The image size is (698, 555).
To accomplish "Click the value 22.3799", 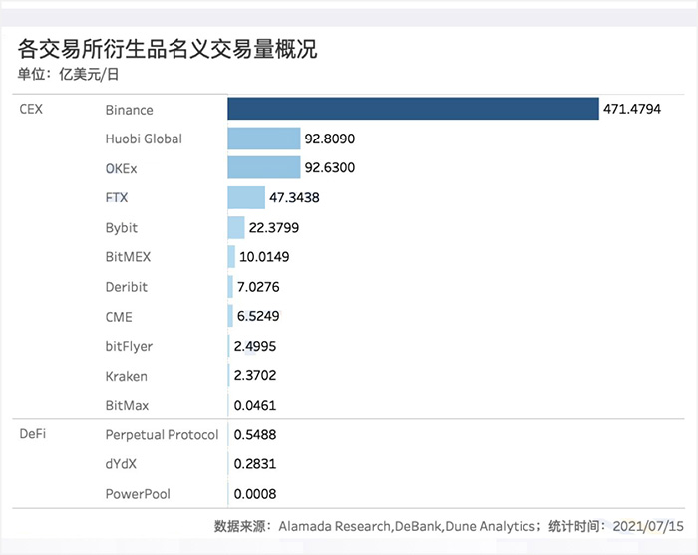I will 274,228.
